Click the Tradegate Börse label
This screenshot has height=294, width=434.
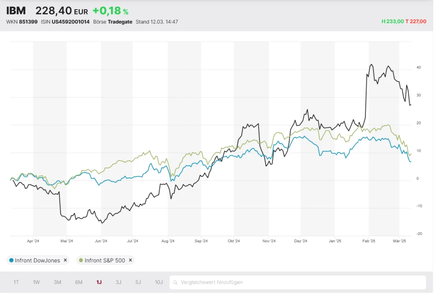120,22
